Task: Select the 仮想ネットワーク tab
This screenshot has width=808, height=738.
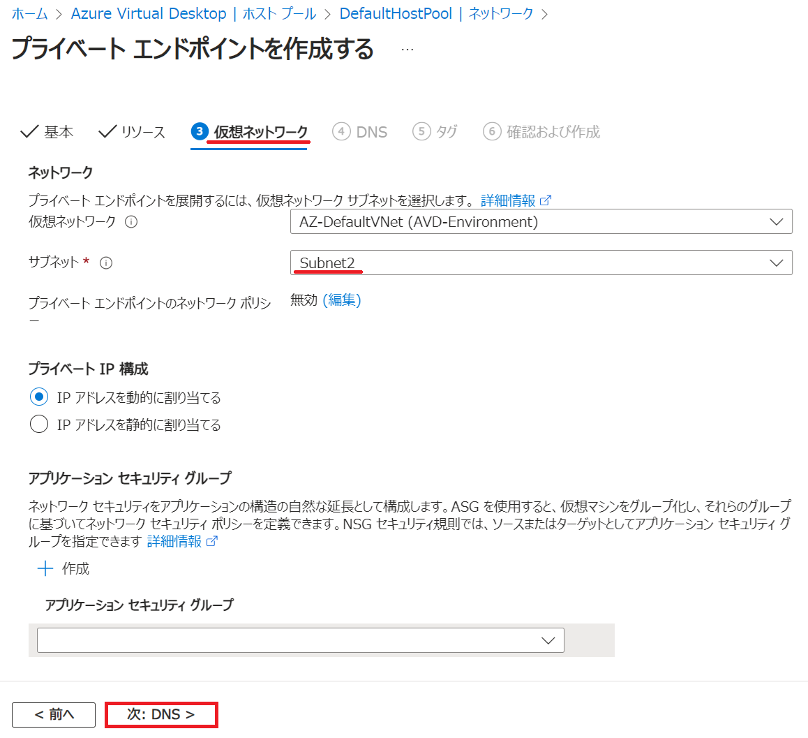Action: tap(249, 132)
